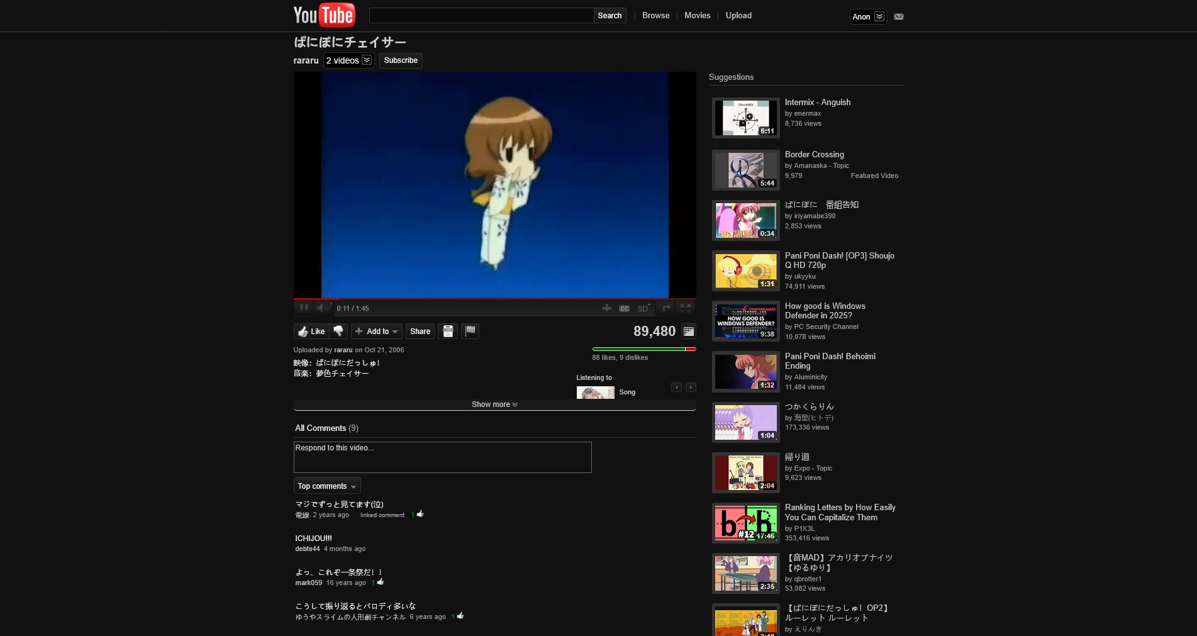Open ルーレット ルーレット OP2 video title
The height and width of the screenshot is (636, 1197).
837,613
